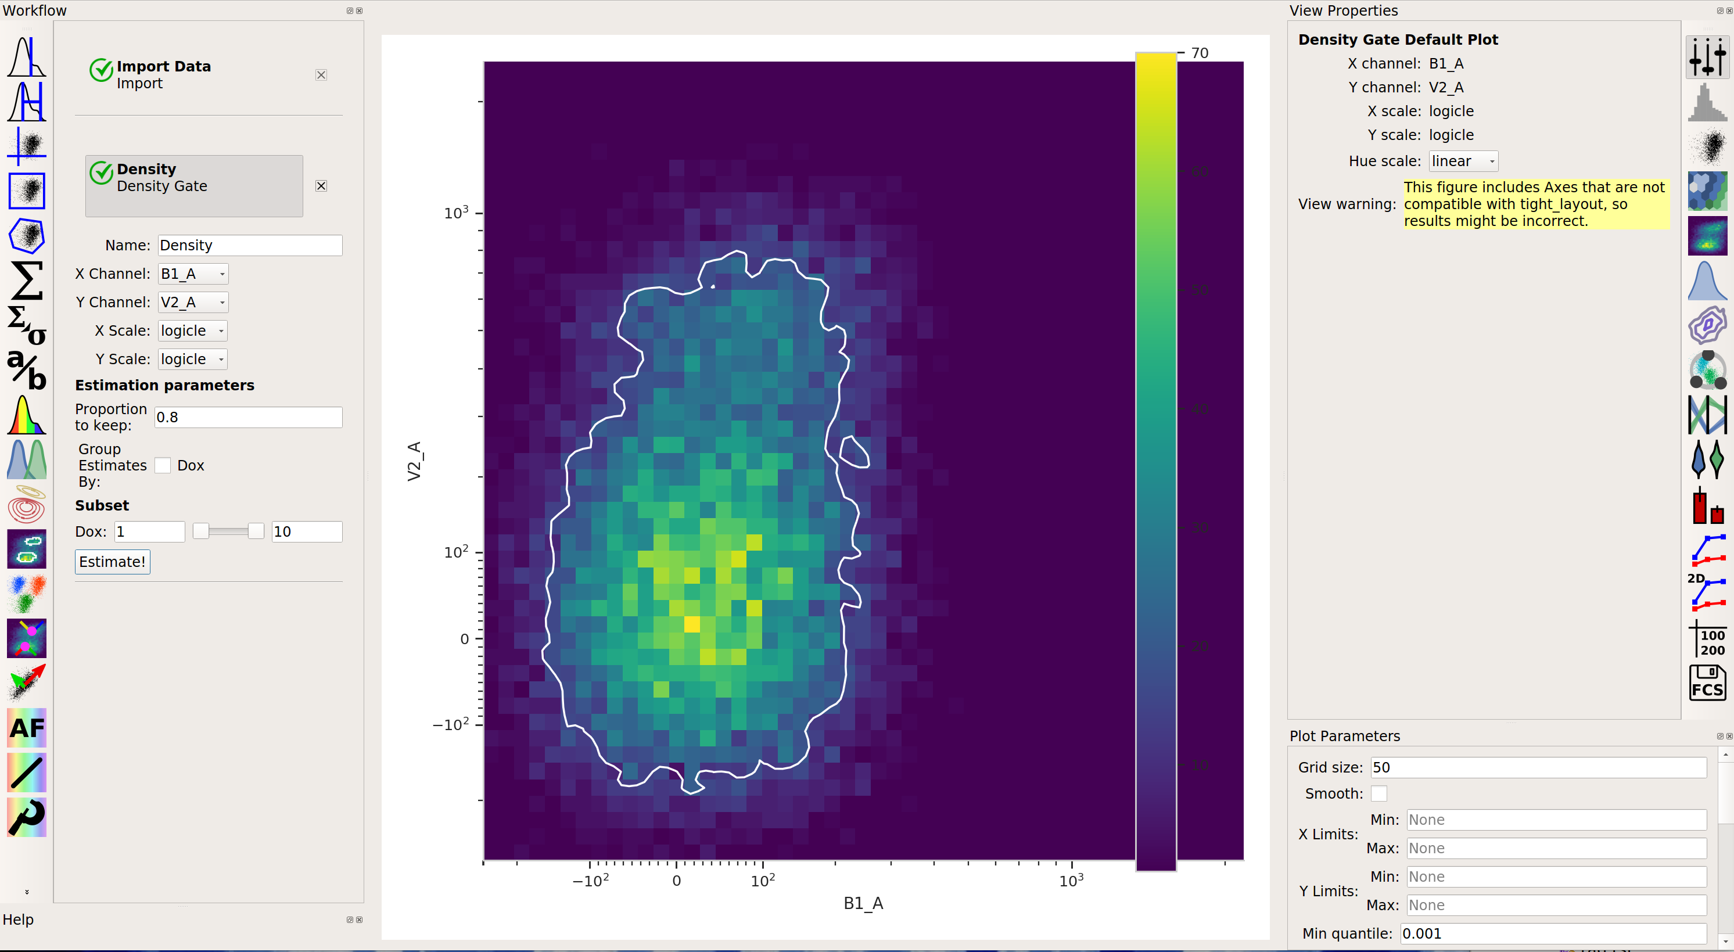1734x952 pixels.
Task: Remove the Density operation with its X
Action: pyautogui.click(x=321, y=186)
